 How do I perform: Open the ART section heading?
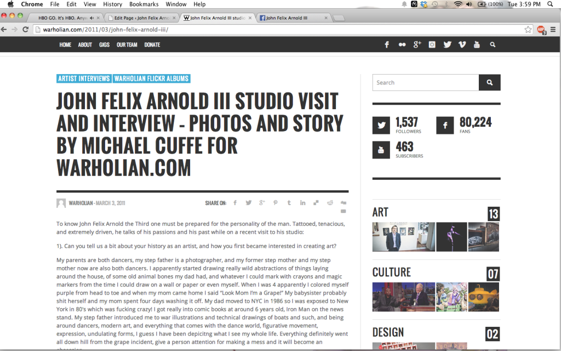[x=380, y=212]
